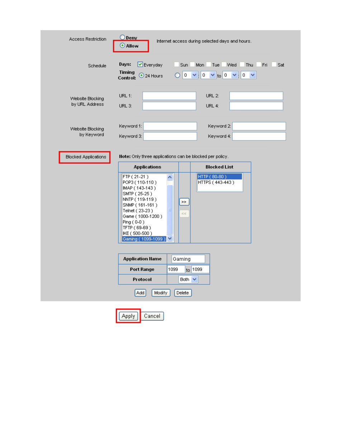Click the URL 4 input field

click(x=256, y=106)
